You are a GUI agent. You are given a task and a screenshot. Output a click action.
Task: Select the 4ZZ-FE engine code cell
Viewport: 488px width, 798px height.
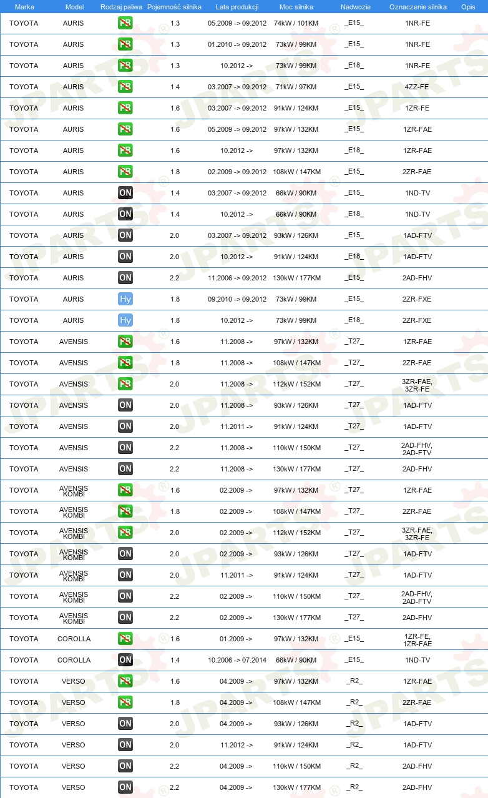coord(417,87)
